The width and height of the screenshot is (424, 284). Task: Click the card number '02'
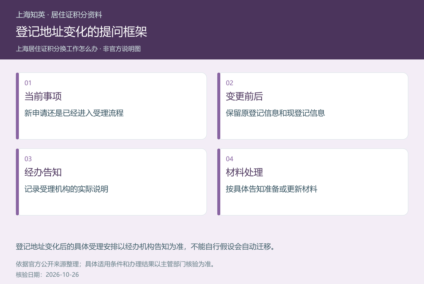(x=230, y=83)
